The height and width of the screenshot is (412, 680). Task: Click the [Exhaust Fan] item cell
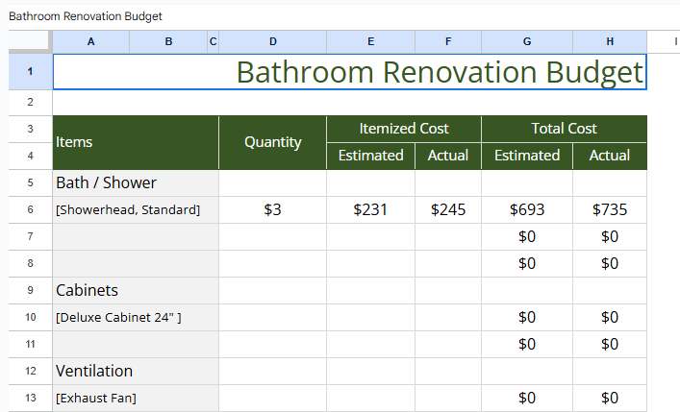135,398
